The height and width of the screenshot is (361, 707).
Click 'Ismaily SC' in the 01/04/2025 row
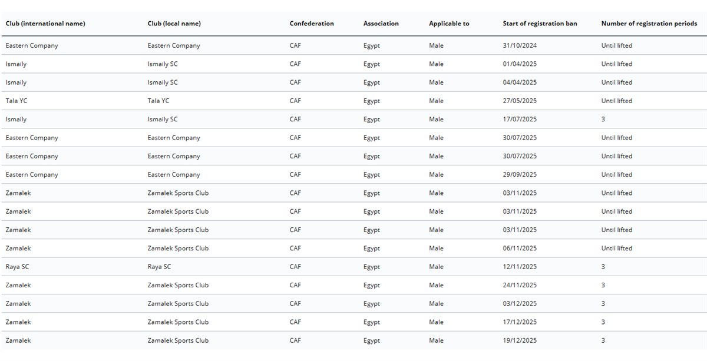163,64
